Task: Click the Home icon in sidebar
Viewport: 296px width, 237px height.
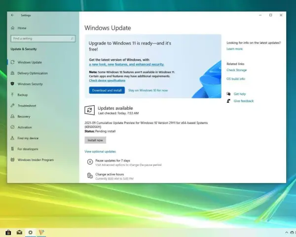Action: coord(13,28)
